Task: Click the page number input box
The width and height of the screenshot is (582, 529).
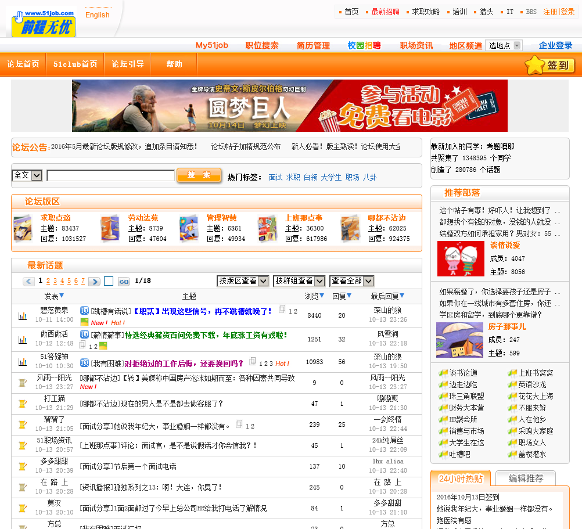Action: (x=109, y=281)
